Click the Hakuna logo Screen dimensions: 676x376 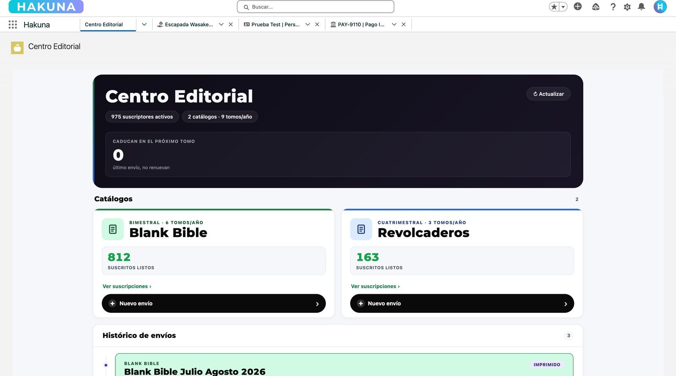[46, 7]
